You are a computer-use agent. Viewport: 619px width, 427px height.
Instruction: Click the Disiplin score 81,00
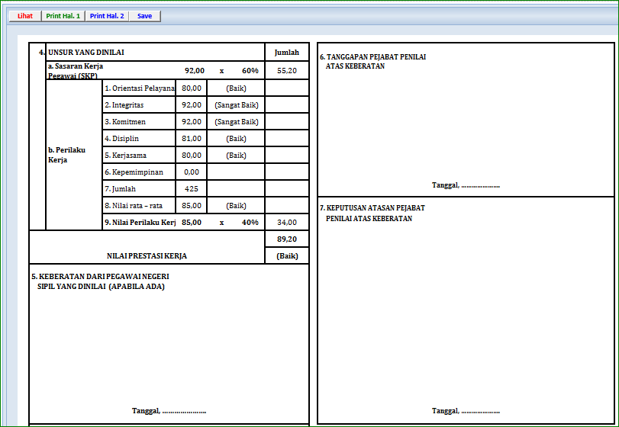pos(192,138)
